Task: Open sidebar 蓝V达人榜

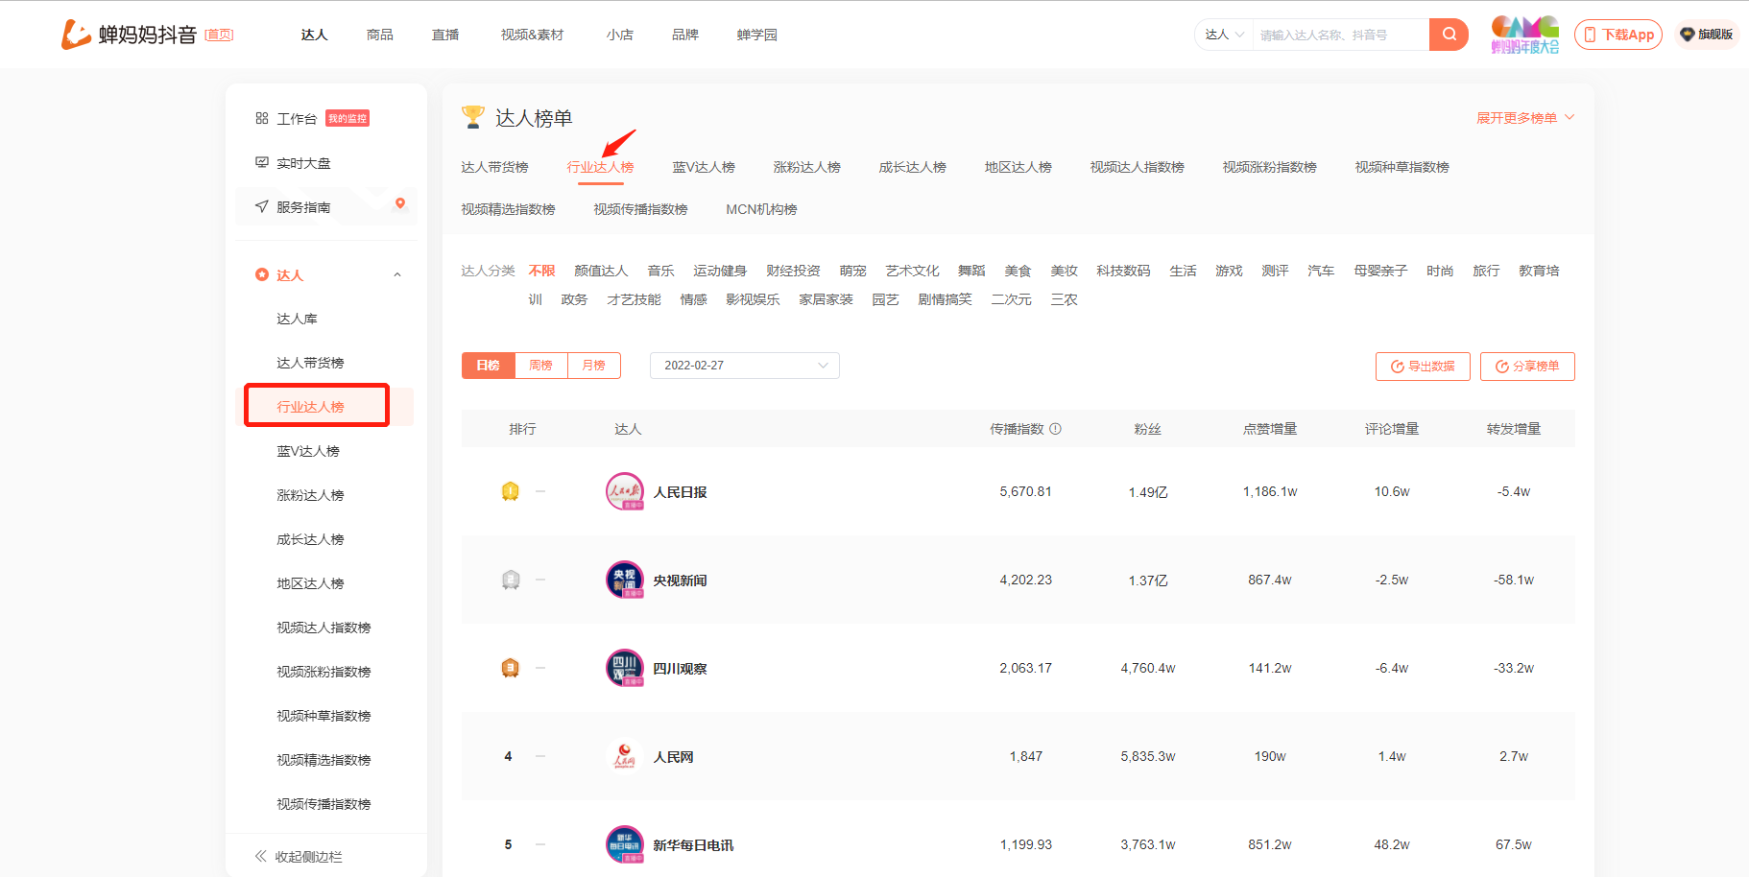Action: [x=308, y=451]
